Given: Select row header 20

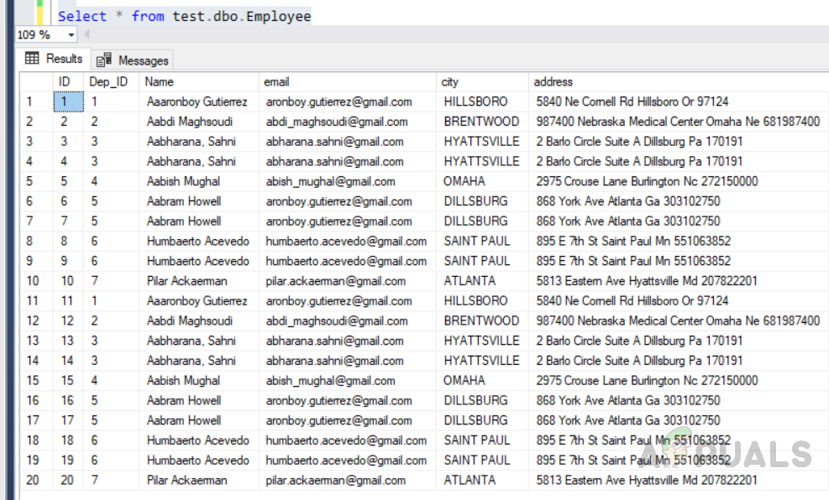Looking at the screenshot, I should click(x=36, y=480).
